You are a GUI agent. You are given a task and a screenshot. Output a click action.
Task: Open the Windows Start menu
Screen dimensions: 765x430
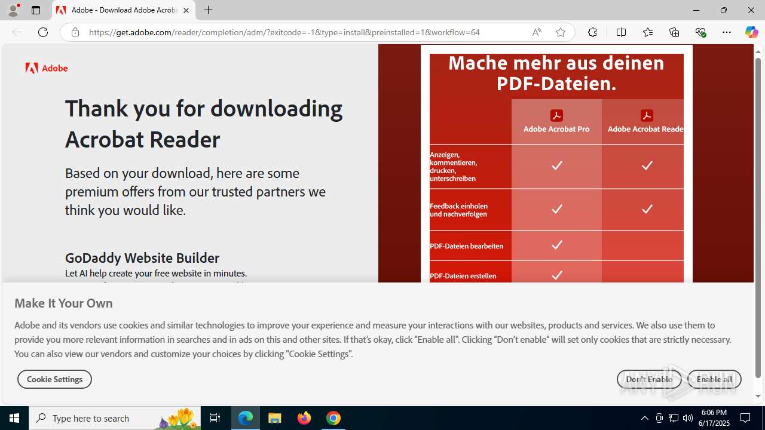coord(14,418)
